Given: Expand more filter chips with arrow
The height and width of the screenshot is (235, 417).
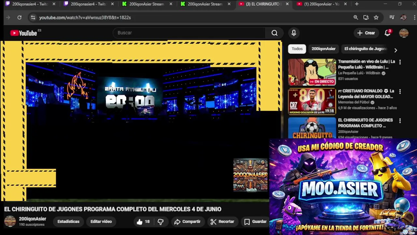Looking at the screenshot, I should (x=395, y=50).
